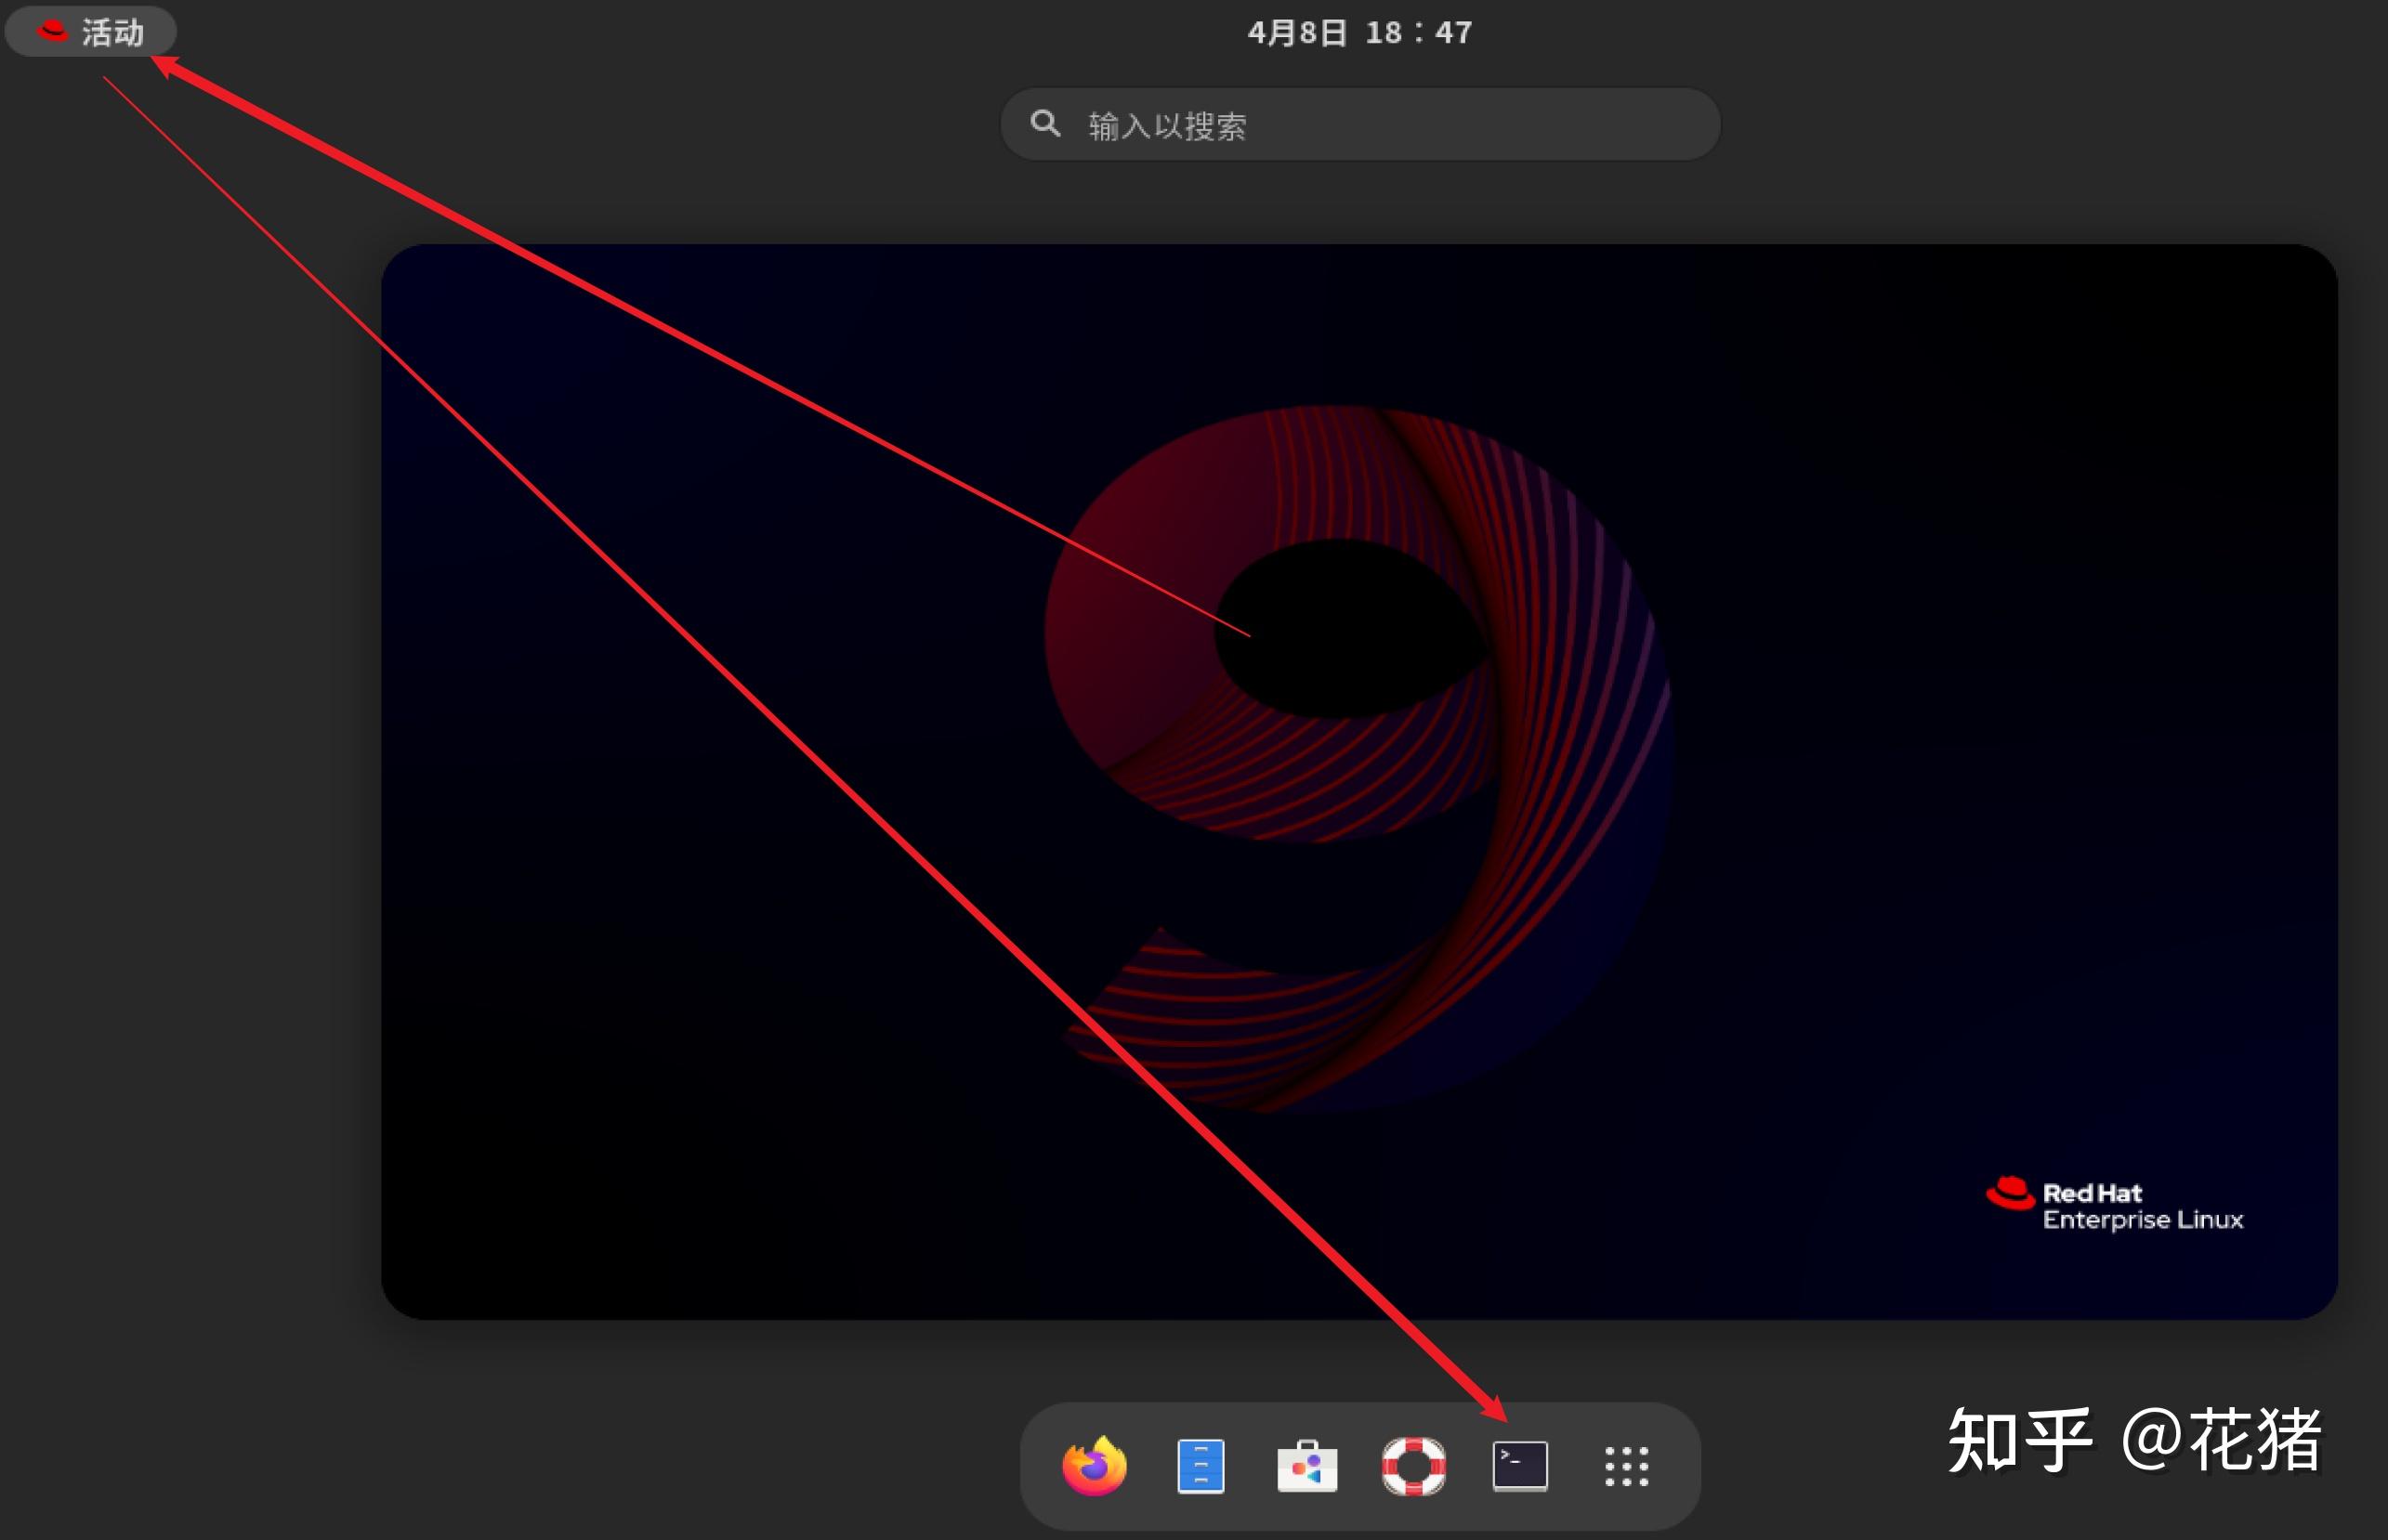The width and height of the screenshot is (2388, 1540).
Task: Open the Files manager icon in dash
Action: tap(1201, 1466)
